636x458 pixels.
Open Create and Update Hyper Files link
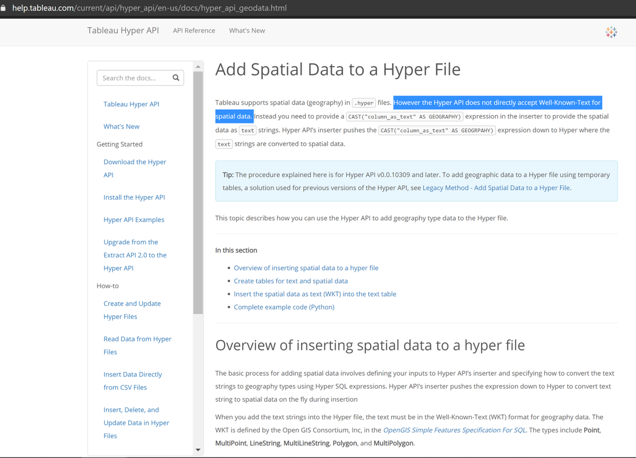(132, 310)
